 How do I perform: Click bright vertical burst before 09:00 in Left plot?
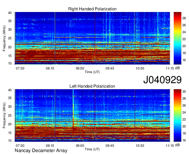tap(73, 110)
